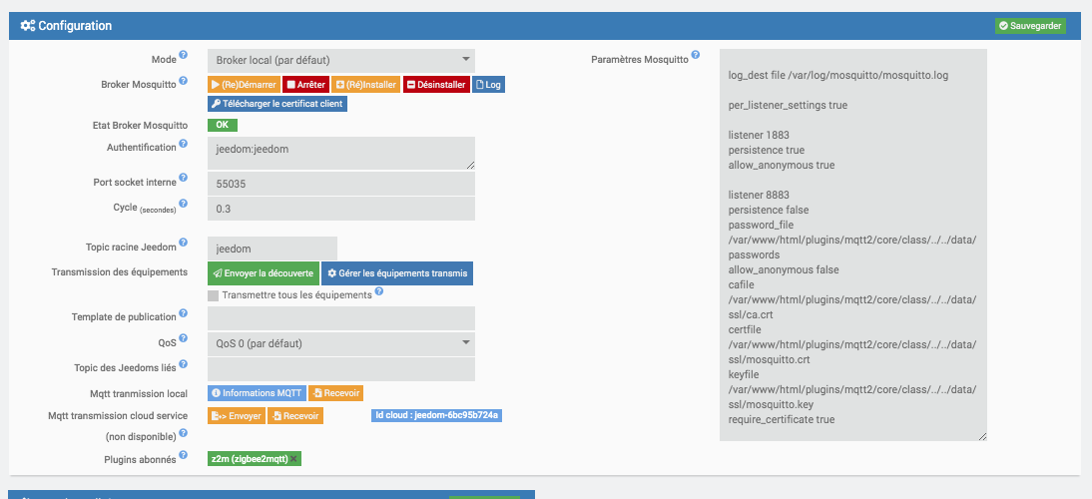The height and width of the screenshot is (499, 1092).
Task: Click the Sauvegarder button
Action: (x=1030, y=26)
